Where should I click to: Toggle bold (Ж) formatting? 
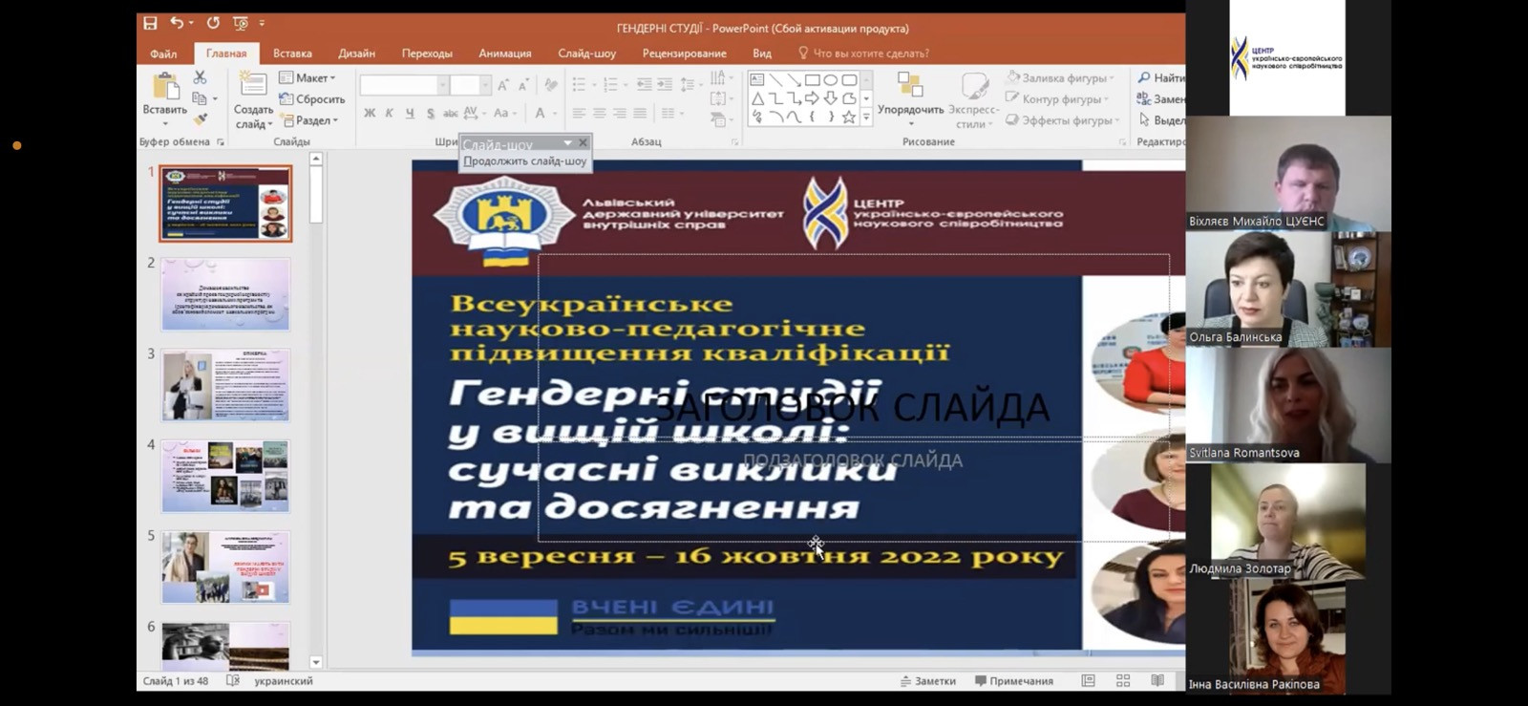pyautogui.click(x=370, y=113)
